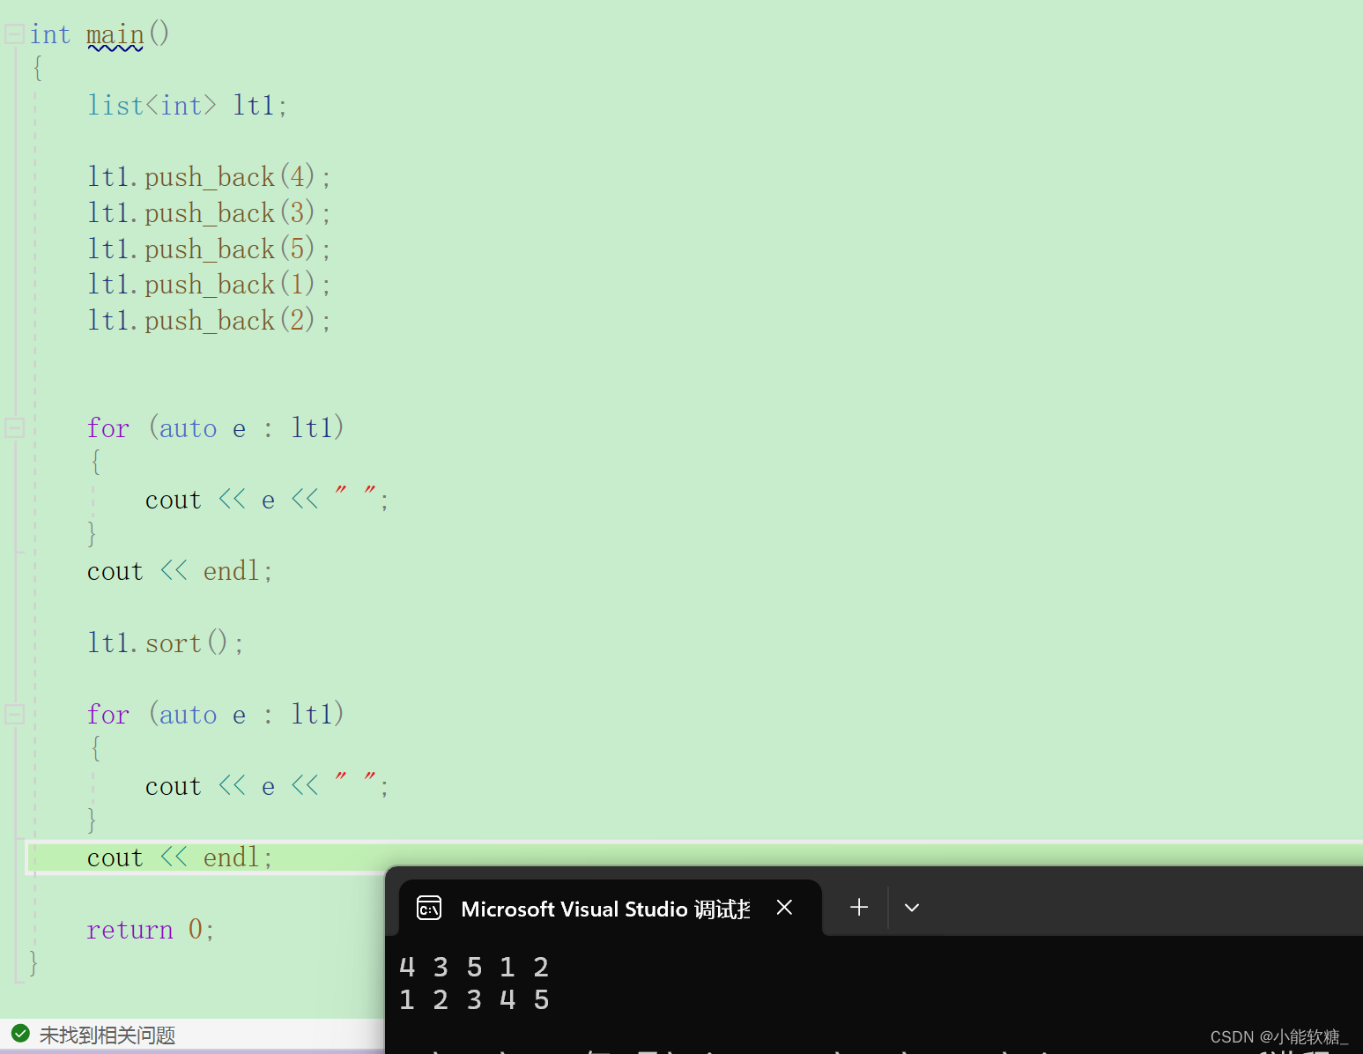This screenshot has width=1363, height=1054.
Task: Collapse the first for loop block
Action: 14,427
